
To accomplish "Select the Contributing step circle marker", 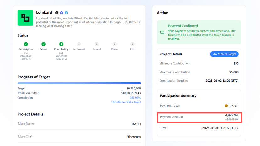I will (61, 44).
